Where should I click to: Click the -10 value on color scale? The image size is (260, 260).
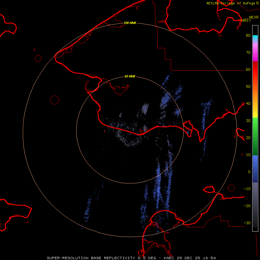coord(247,189)
